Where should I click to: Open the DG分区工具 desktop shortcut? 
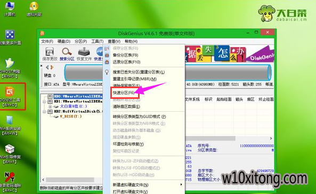[x=10, y=97]
